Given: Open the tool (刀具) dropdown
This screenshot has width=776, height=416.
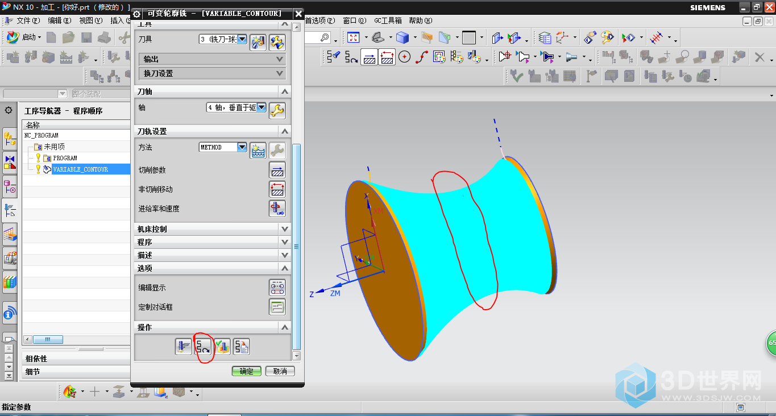Looking at the screenshot, I should 242,39.
